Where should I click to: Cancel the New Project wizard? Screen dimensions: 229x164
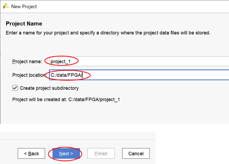[x=136, y=154]
